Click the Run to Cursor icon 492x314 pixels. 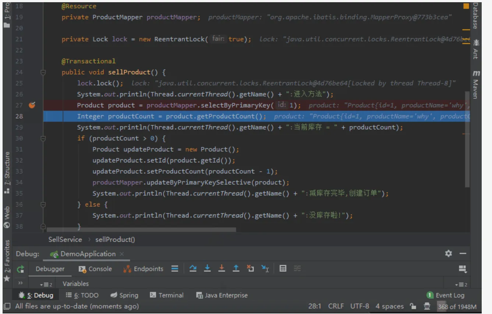[265, 268]
